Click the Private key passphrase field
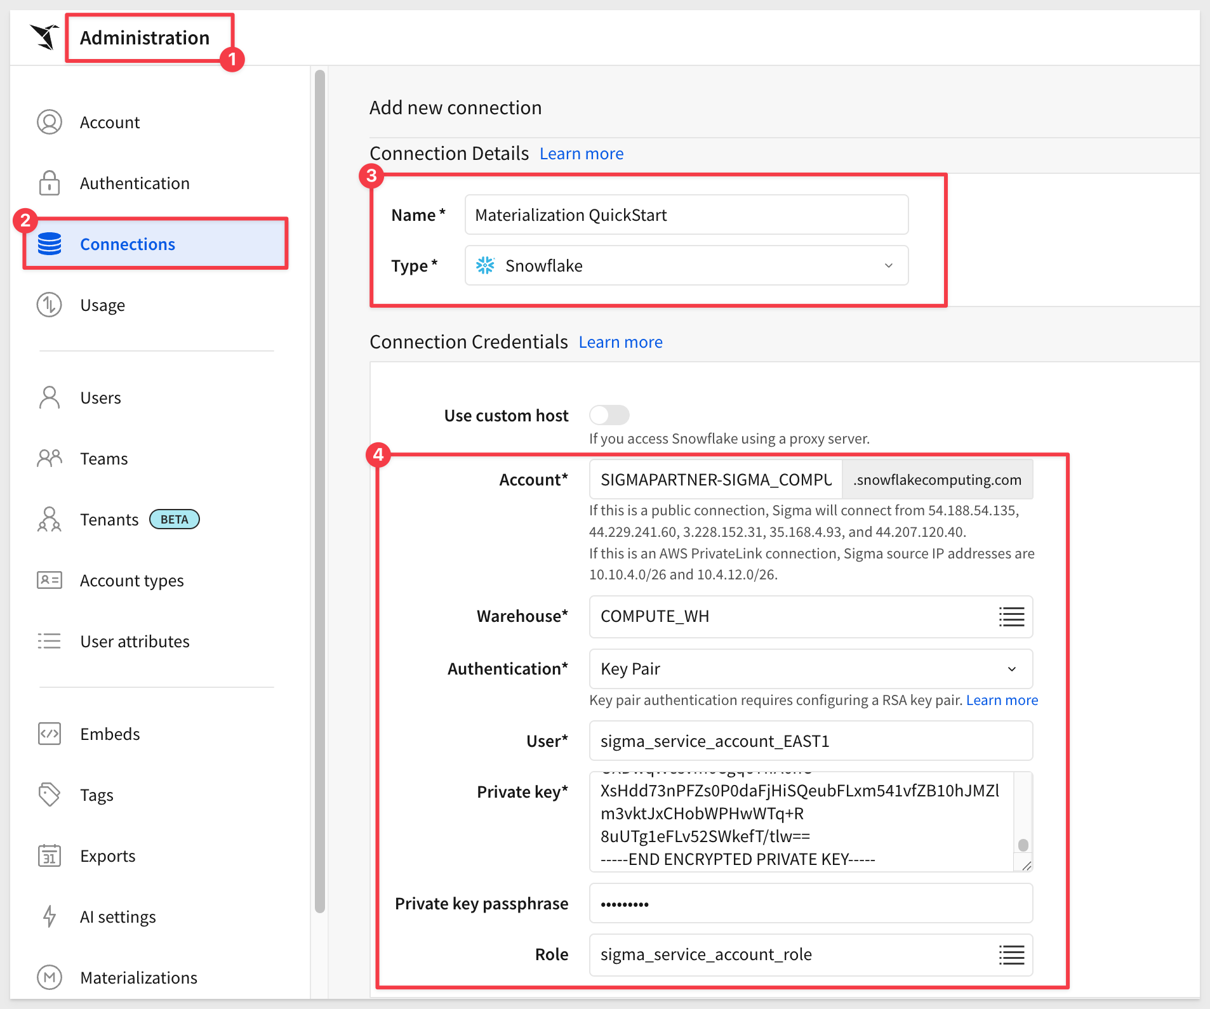The width and height of the screenshot is (1210, 1009). pyautogui.click(x=811, y=903)
